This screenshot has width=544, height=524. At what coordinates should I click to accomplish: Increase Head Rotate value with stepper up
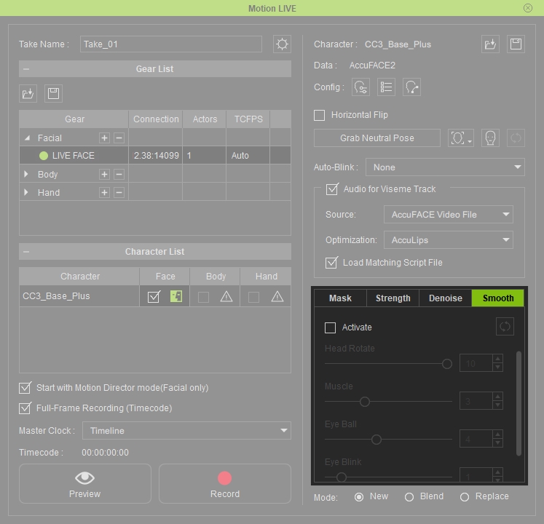point(498,359)
